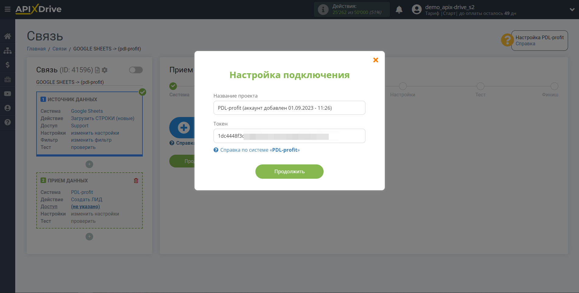Click the actions info icon
579x293 pixels.
[323, 9]
